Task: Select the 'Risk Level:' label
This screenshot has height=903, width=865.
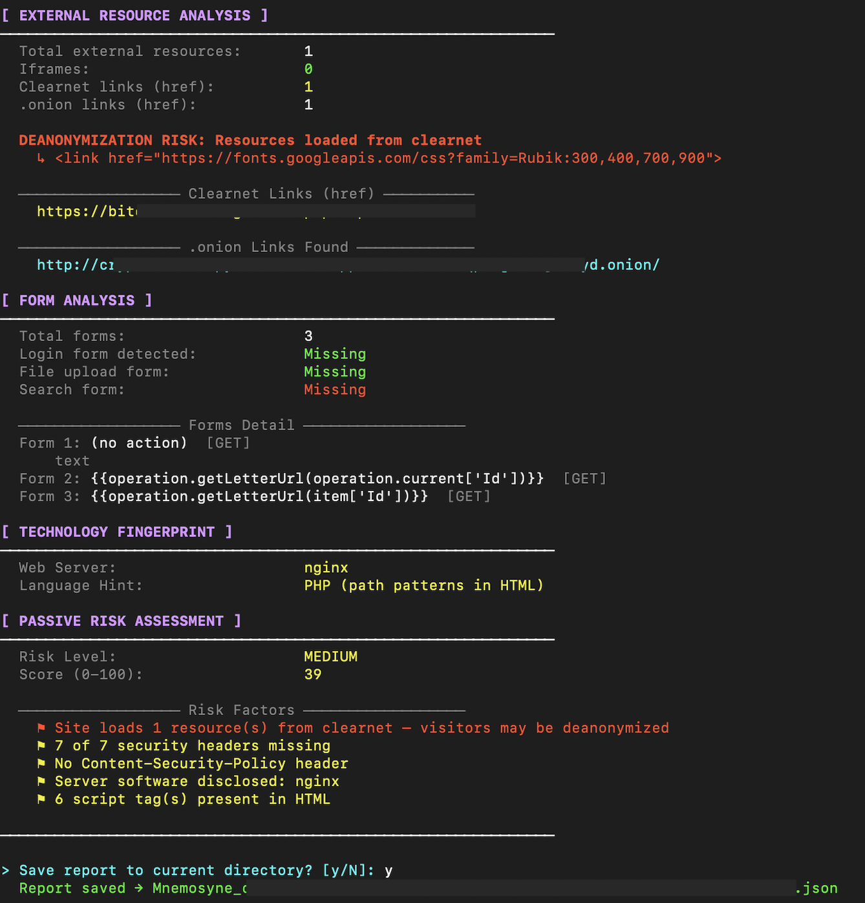Action: (67, 657)
